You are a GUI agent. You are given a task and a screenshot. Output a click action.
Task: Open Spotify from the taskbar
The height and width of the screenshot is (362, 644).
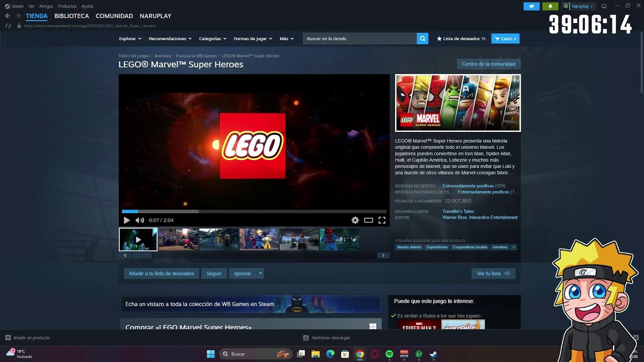(x=389, y=354)
